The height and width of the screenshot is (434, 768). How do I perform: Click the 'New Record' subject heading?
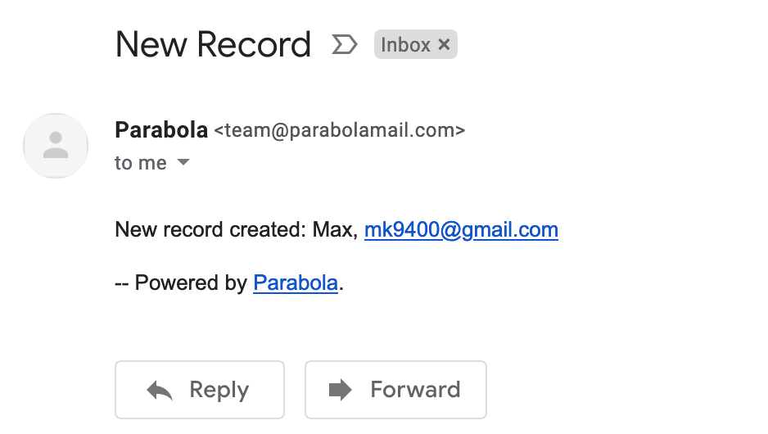tap(213, 44)
